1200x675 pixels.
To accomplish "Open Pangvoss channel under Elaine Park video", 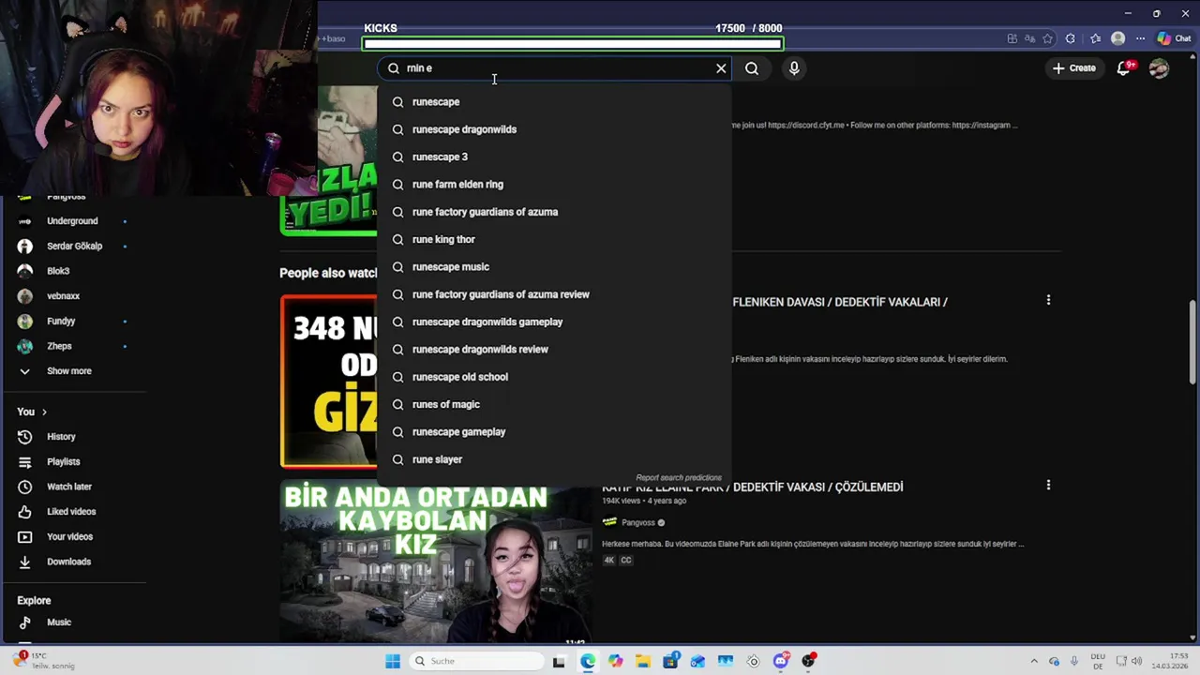I will [638, 522].
